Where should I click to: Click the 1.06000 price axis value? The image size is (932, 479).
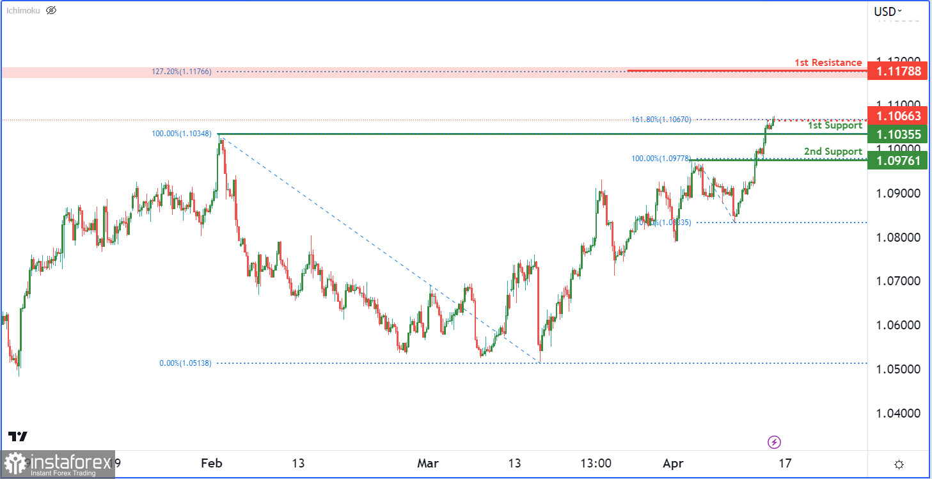coord(897,325)
